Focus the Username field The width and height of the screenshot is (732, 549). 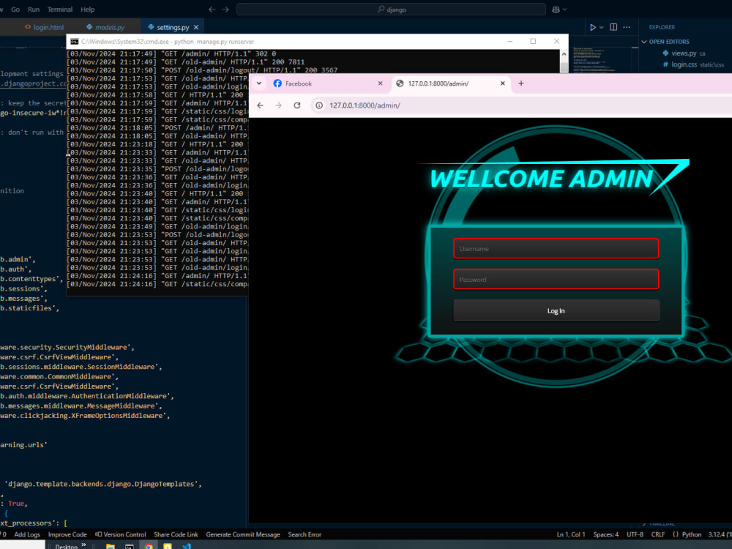click(x=556, y=248)
